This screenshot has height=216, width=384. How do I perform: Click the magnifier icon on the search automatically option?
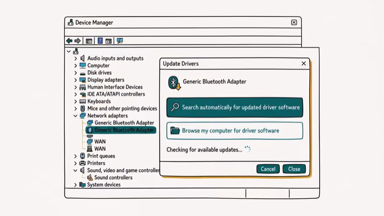click(x=175, y=107)
